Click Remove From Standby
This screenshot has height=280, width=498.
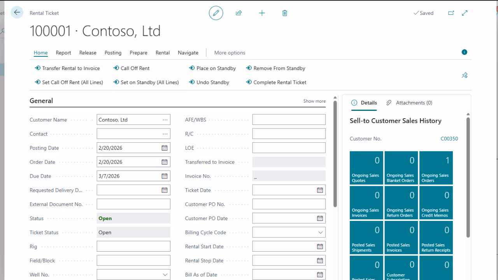coord(275,68)
